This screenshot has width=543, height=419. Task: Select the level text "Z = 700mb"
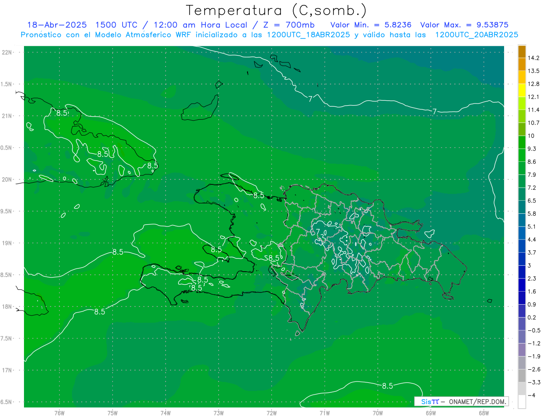pyautogui.click(x=288, y=25)
